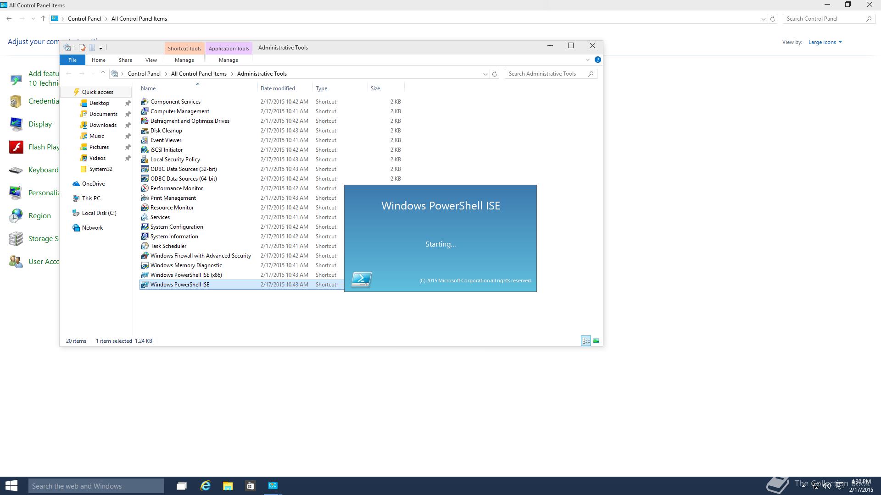Open File Explorer from the taskbar
This screenshot has width=881, height=495.
228,486
